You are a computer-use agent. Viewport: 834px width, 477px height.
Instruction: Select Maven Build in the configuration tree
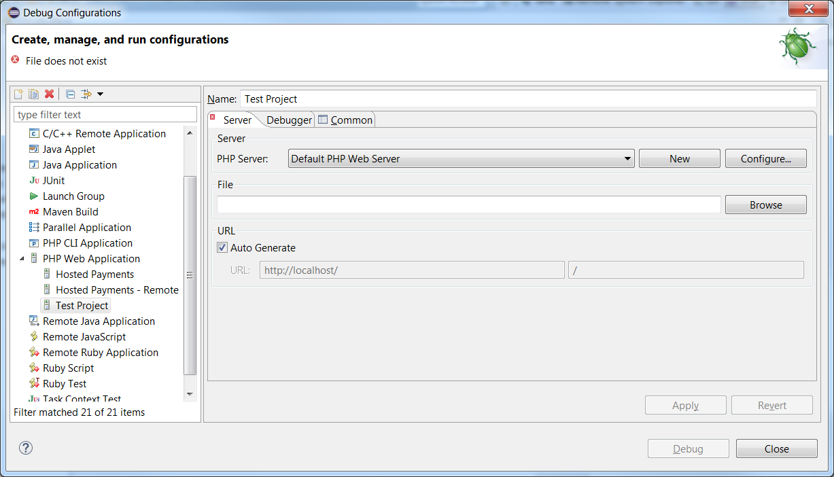point(70,212)
